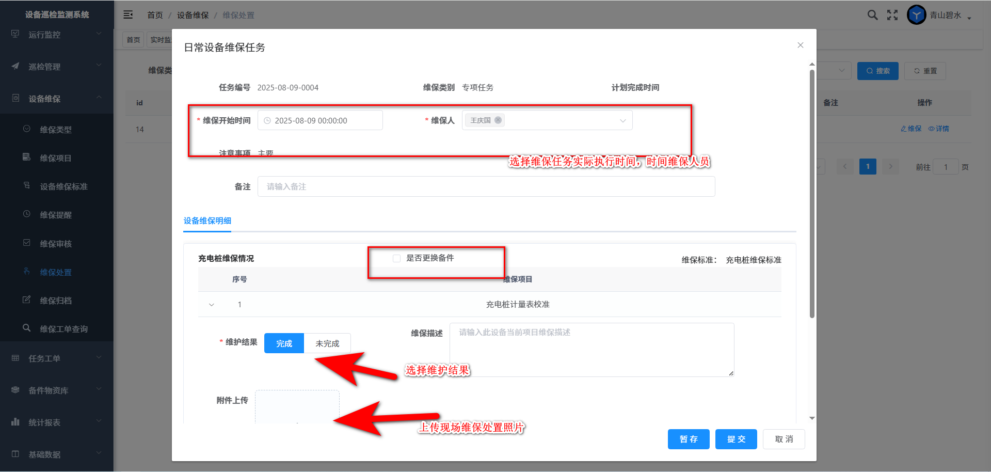Image resolution: width=991 pixels, height=472 pixels.
Task: Open the 维保人 dropdown
Action: click(622, 121)
